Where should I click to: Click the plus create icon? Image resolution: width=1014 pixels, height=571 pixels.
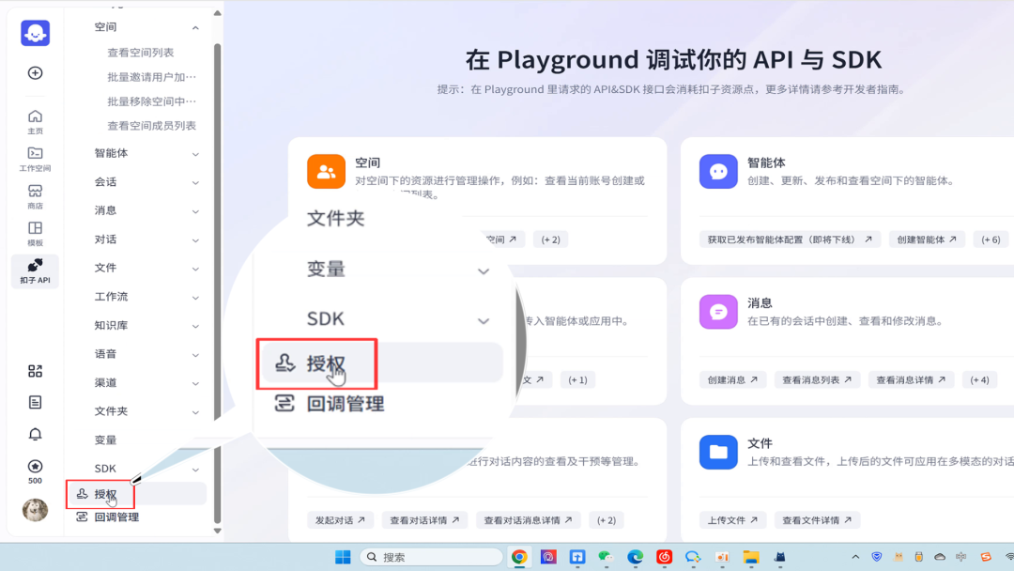point(35,73)
